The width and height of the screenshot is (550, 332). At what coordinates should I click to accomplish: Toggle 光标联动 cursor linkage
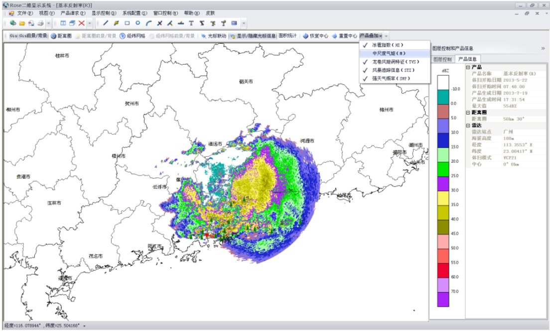pos(214,36)
